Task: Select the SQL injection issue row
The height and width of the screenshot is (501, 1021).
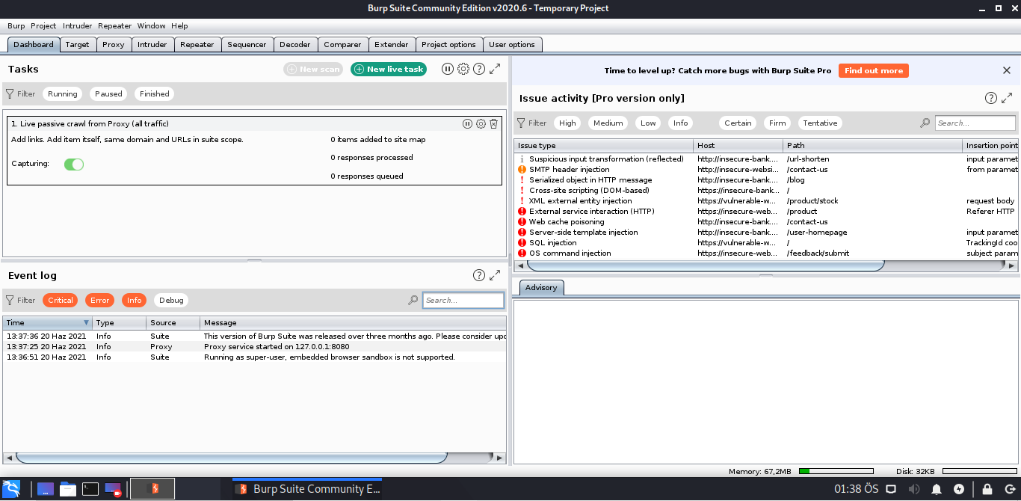Action: pos(767,243)
